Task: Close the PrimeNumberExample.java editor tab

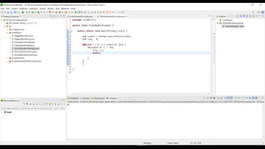Action: [x=127, y=17]
